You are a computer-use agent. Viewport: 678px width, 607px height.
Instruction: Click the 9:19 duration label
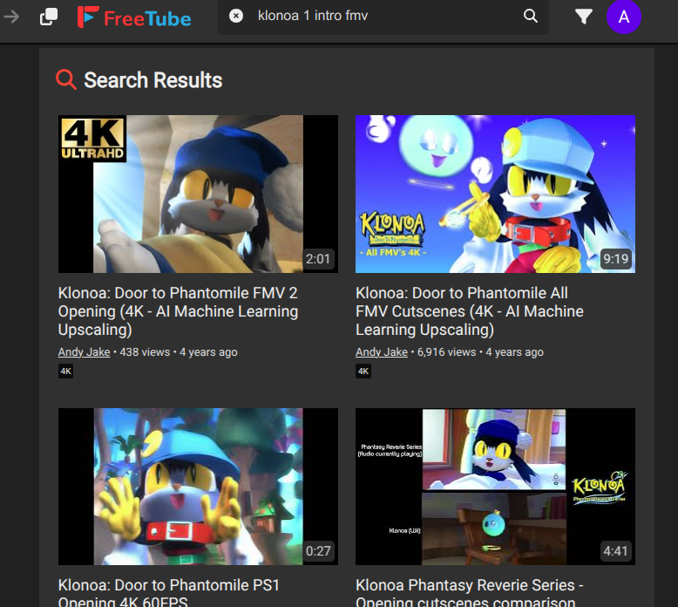pos(616,259)
